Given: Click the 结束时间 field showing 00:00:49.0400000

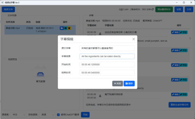Looking at the screenshot, I should pos(107,73).
